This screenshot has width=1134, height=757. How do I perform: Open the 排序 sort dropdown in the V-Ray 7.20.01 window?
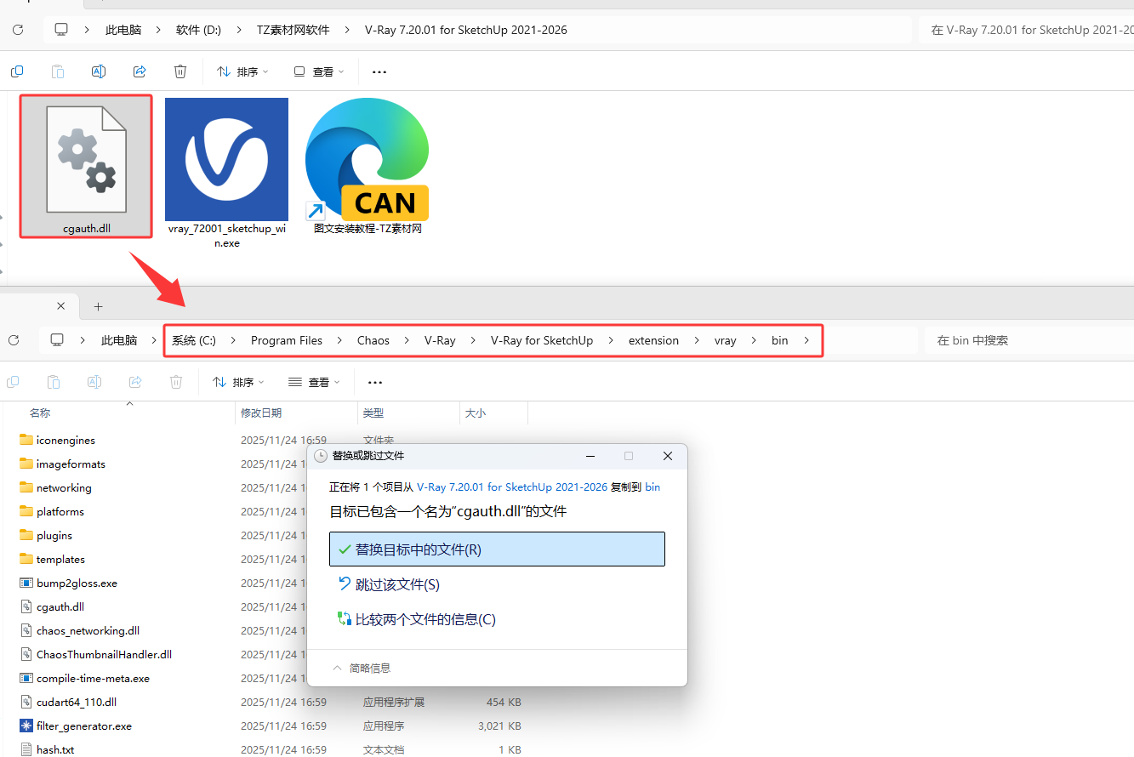tap(242, 72)
